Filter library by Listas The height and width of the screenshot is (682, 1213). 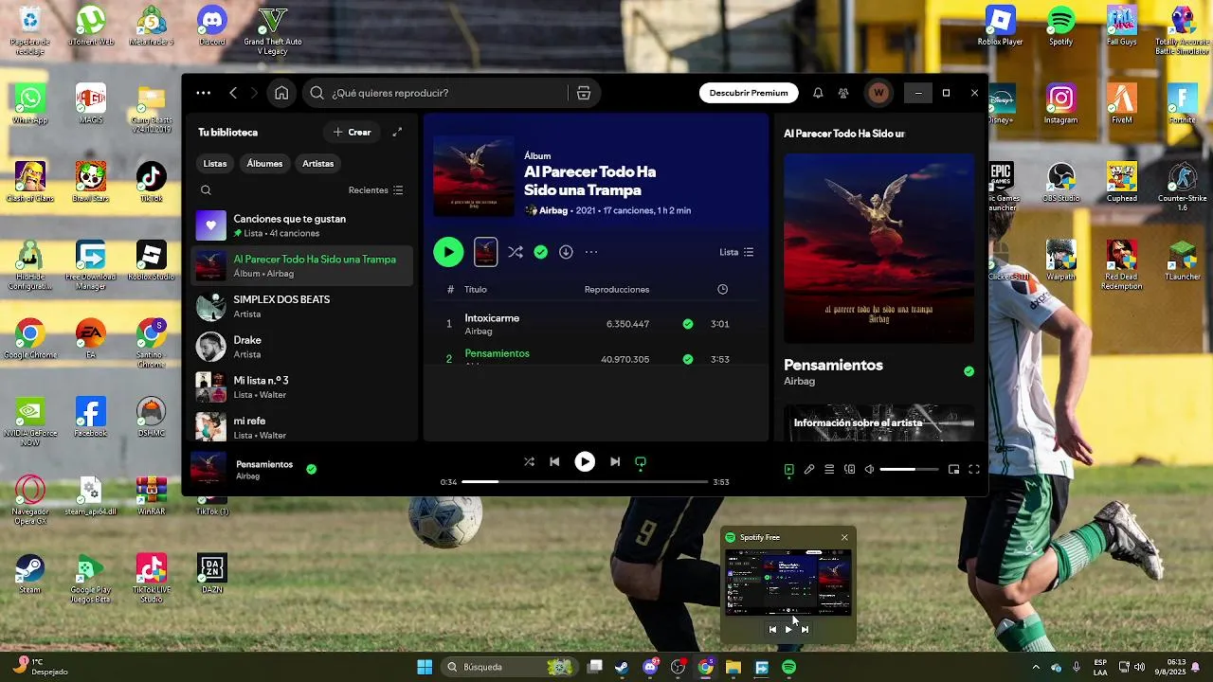pos(215,164)
